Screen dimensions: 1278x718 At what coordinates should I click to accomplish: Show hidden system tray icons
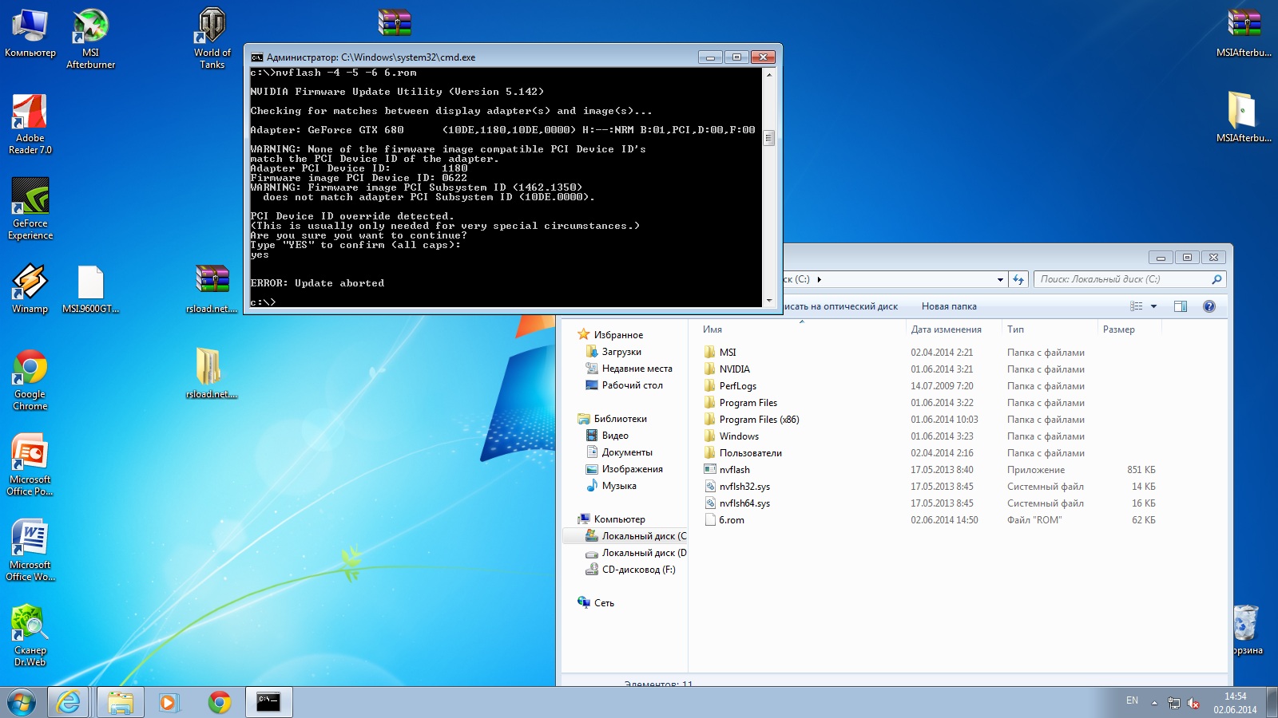(x=1154, y=703)
